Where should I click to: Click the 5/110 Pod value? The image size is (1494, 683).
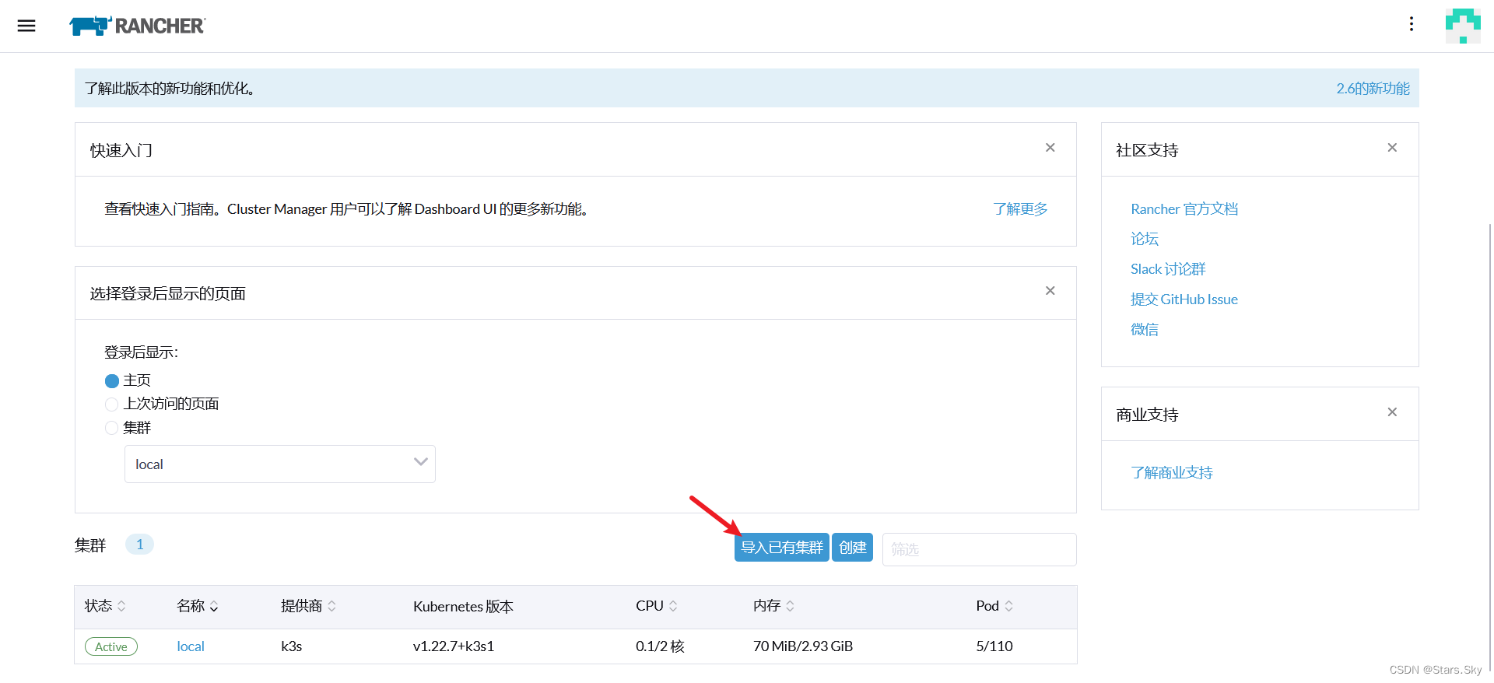[x=994, y=646]
